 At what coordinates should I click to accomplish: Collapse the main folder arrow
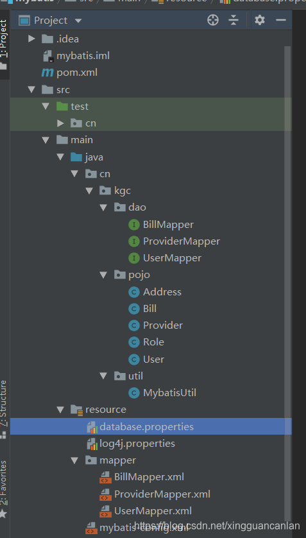pyautogui.click(x=46, y=140)
